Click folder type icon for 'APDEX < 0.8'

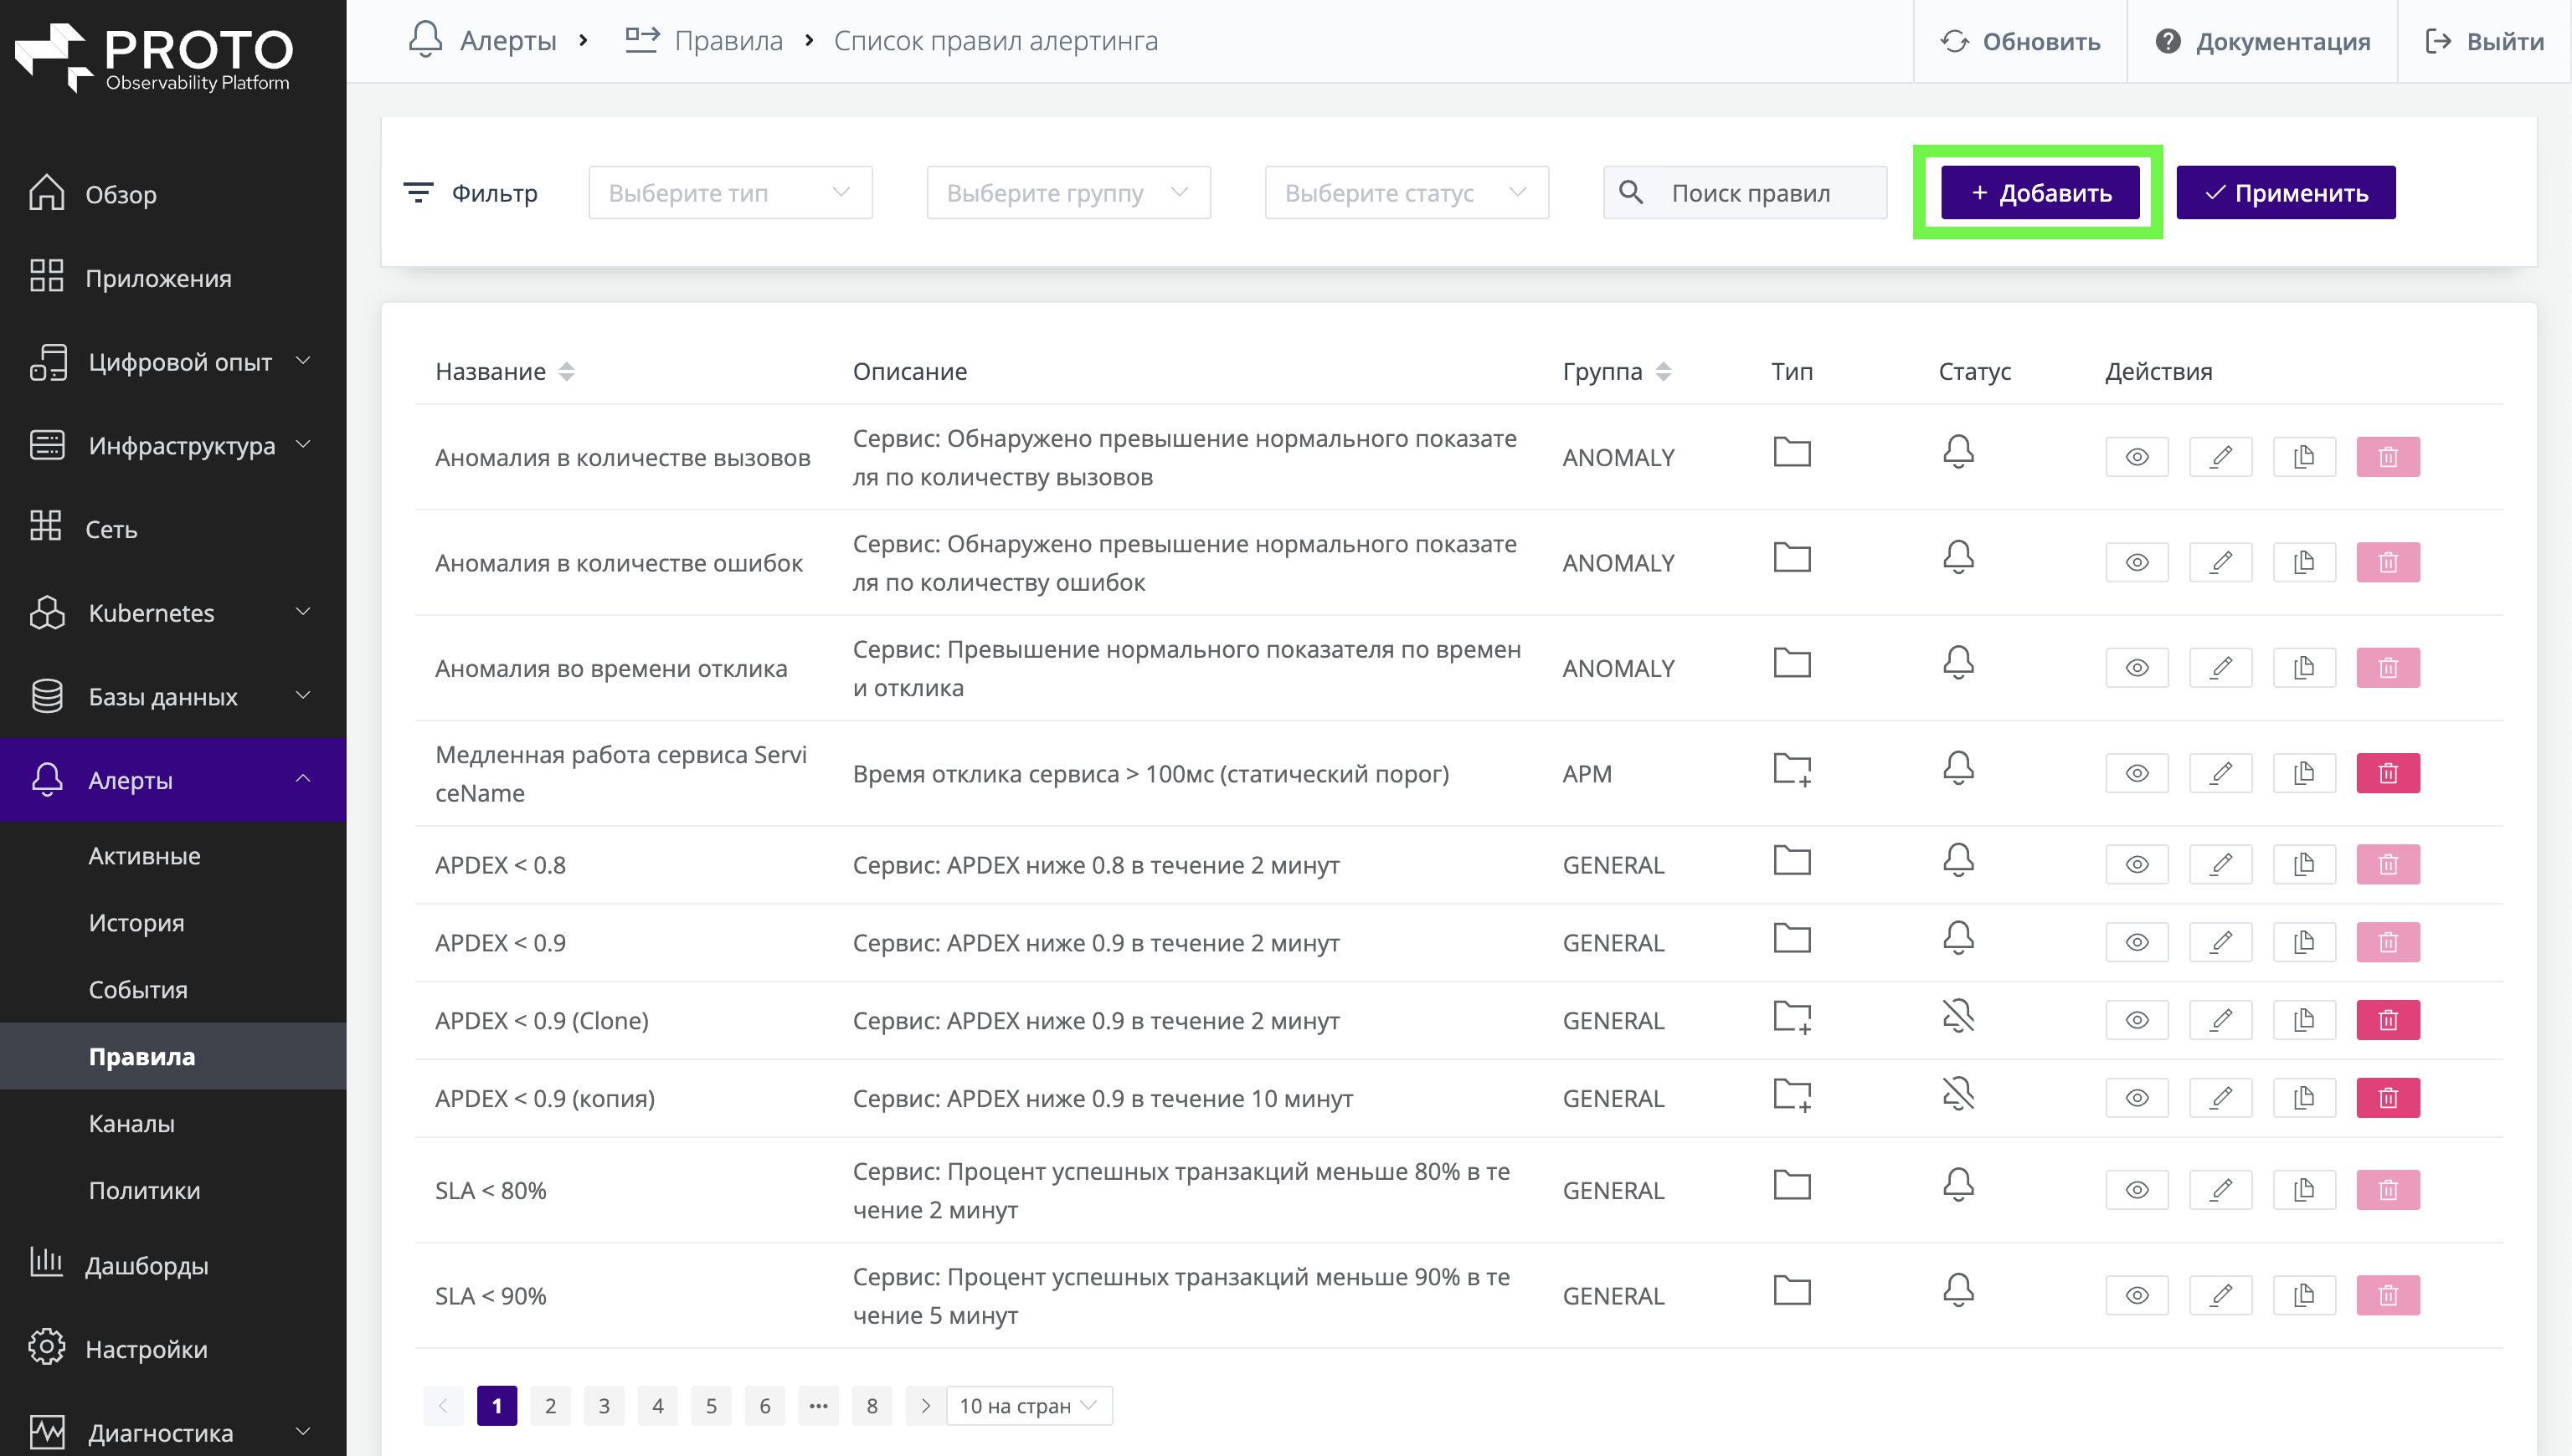(x=1792, y=861)
